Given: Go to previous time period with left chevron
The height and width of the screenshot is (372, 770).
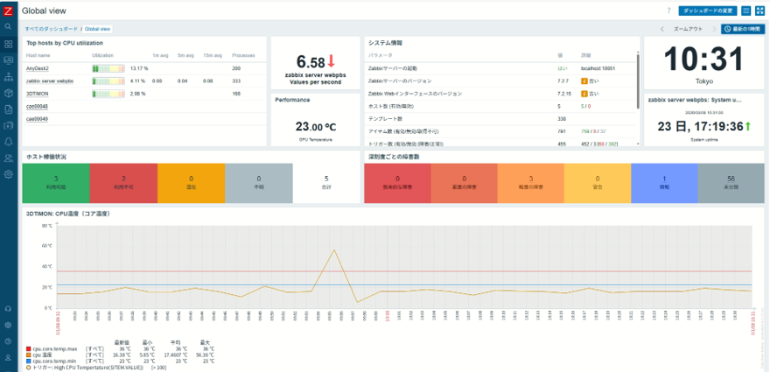Looking at the screenshot, I should [x=662, y=29].
